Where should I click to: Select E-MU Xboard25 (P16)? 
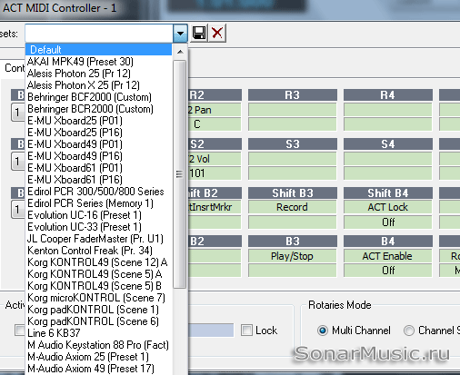click(x=98, y=133)
